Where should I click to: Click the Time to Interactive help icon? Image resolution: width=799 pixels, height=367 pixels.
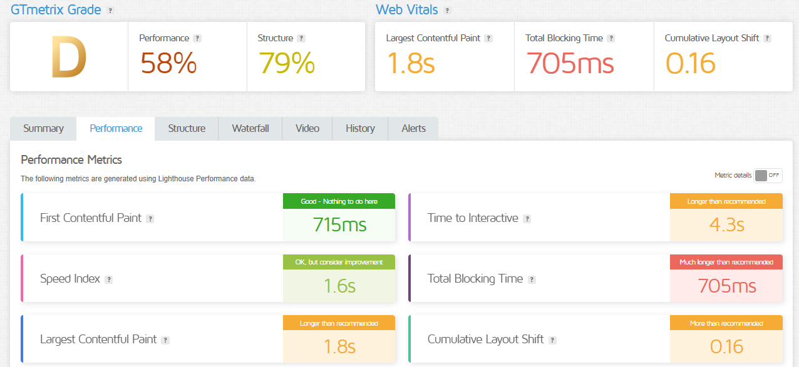click(529, 219)
